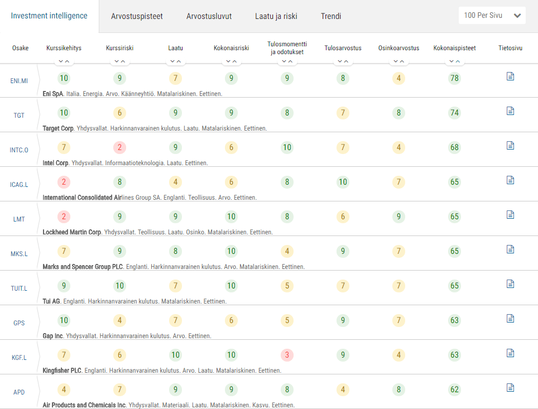Open the Tietosivu document icon for GPS
Screen dimensions: 538x409
coord(510,319)
